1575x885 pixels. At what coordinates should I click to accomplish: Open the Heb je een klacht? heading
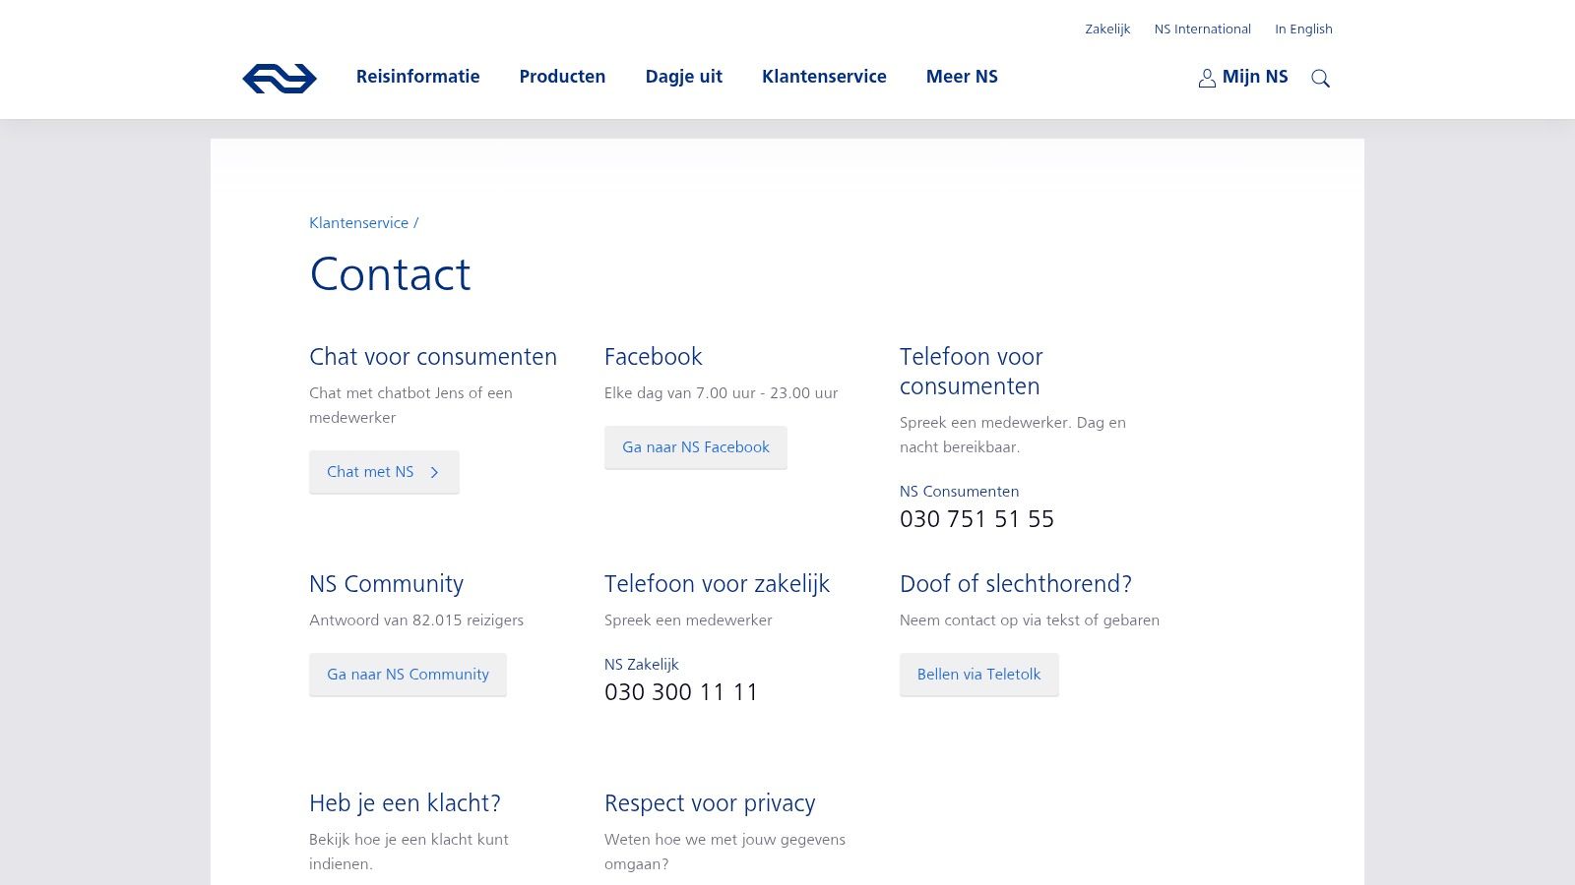(x=405, y=803)
